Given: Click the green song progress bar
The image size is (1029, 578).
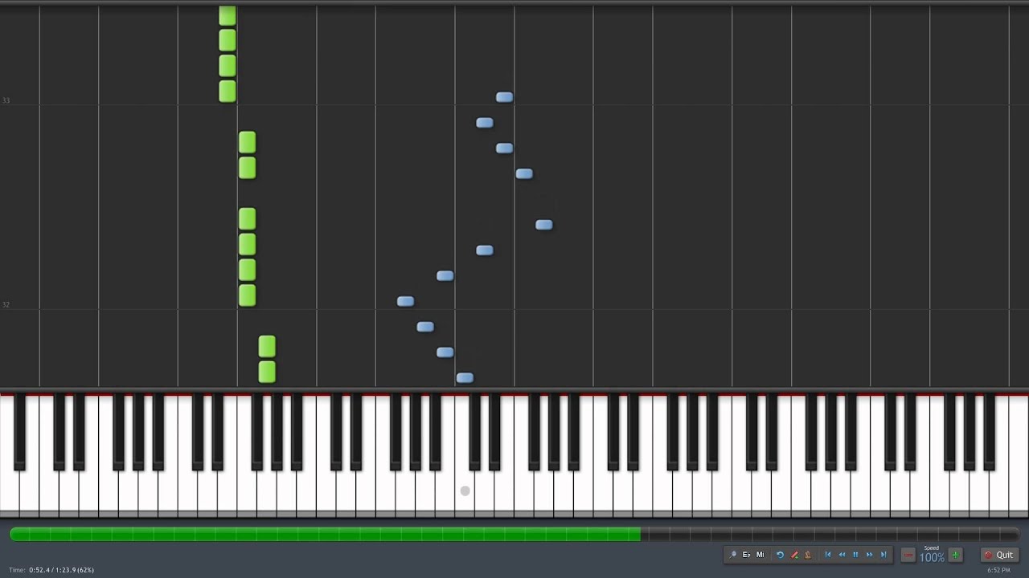Looking at the screenshot, I should 325,534.
